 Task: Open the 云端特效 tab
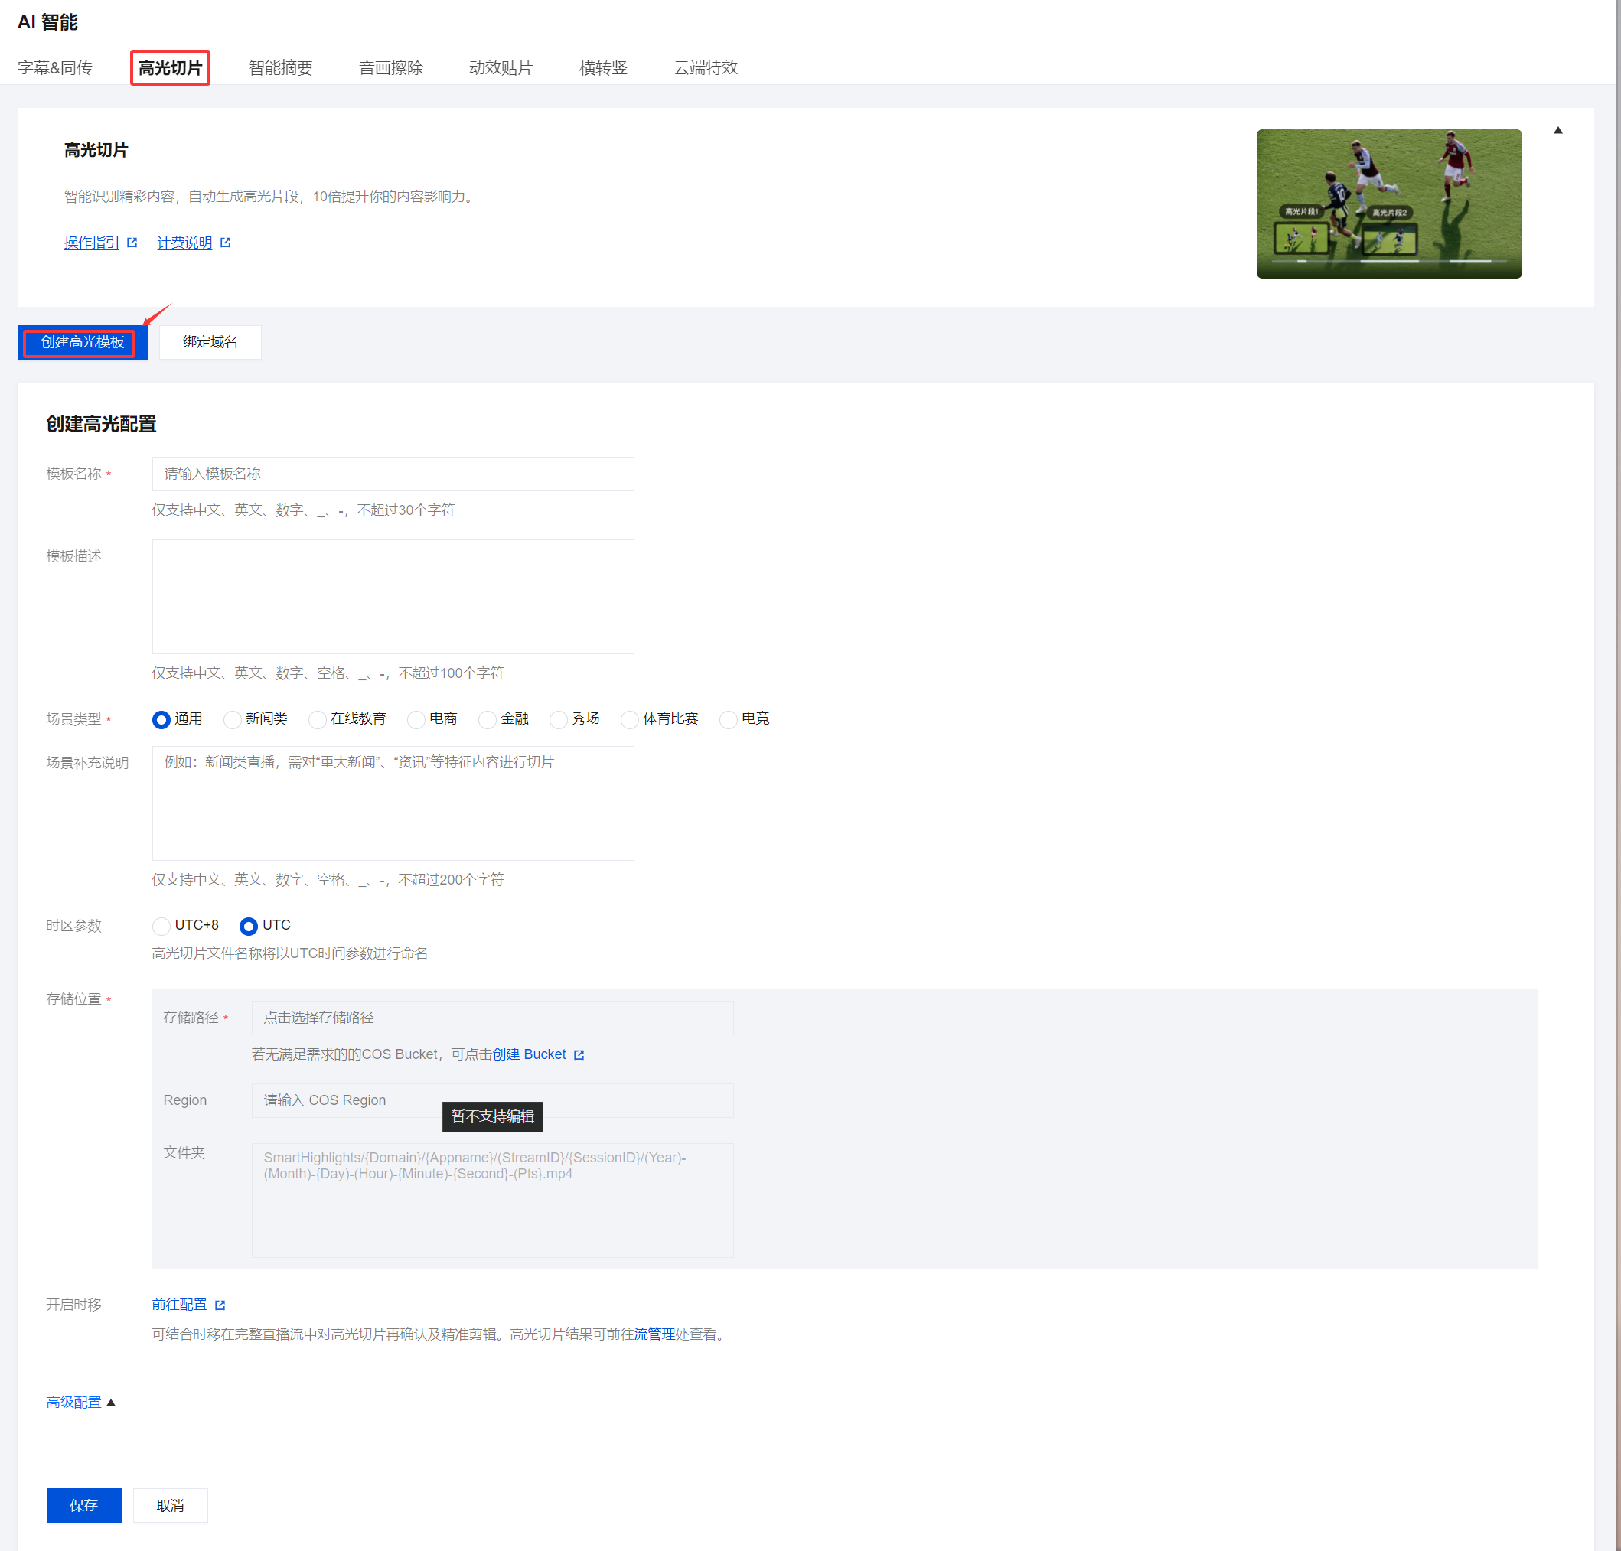click(x=705, y=68)
